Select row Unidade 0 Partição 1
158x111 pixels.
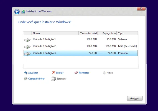pyautogui.click(x=81, y=39)
